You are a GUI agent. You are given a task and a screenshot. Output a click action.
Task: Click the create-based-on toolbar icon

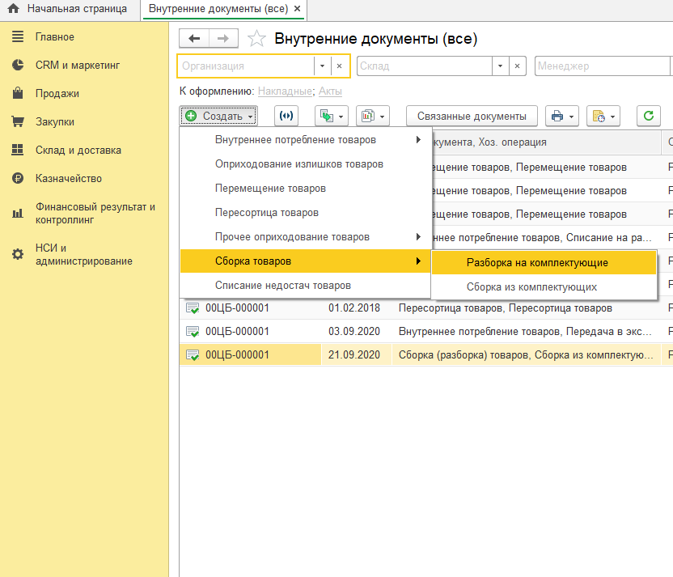331,116
